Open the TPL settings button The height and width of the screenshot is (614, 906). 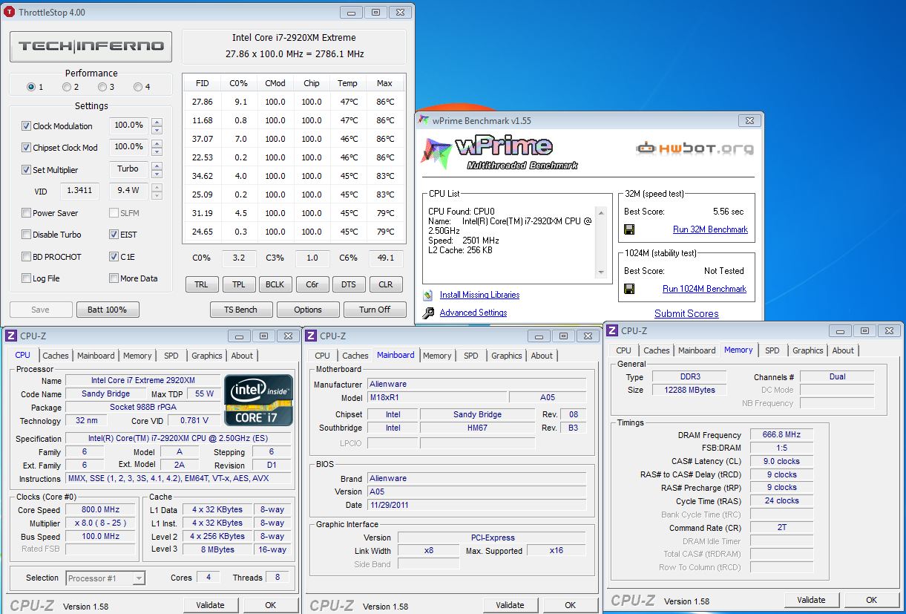238,284
